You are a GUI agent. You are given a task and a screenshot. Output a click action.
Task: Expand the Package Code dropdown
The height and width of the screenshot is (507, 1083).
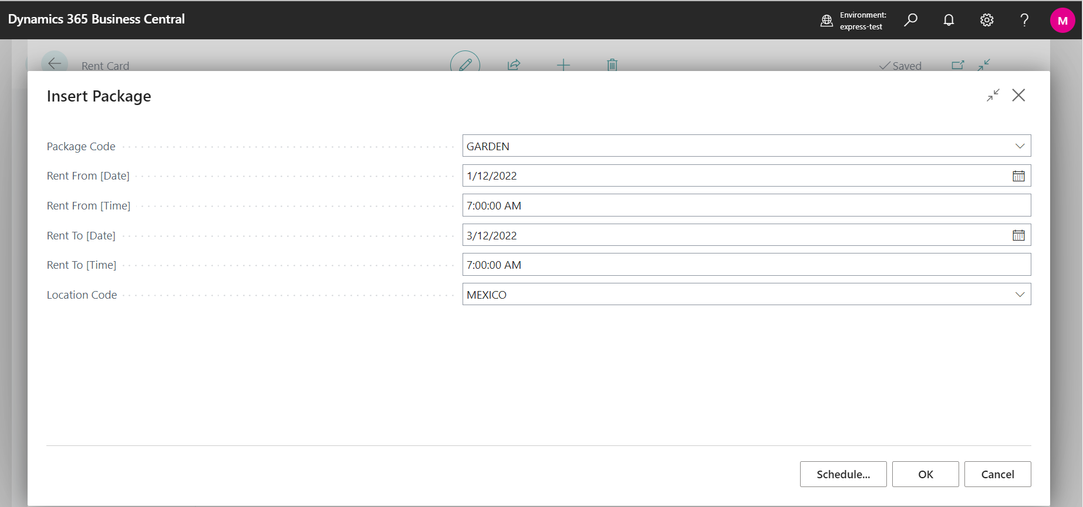click(1020, 146)
